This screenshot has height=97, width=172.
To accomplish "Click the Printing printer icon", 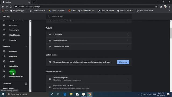I will click(4, 61).
